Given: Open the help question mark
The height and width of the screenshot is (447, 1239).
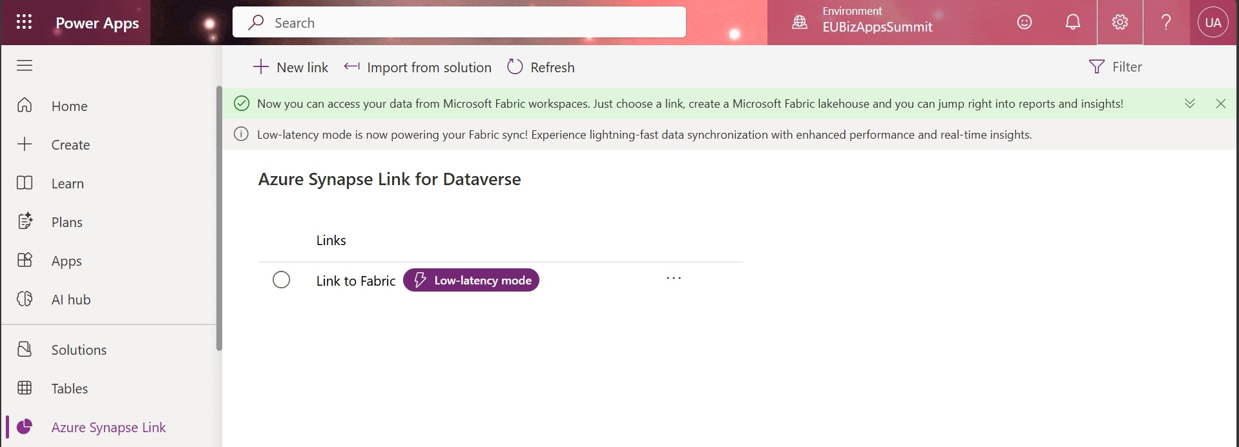Looking at the screenshot, I should (x=1166, y=23).
